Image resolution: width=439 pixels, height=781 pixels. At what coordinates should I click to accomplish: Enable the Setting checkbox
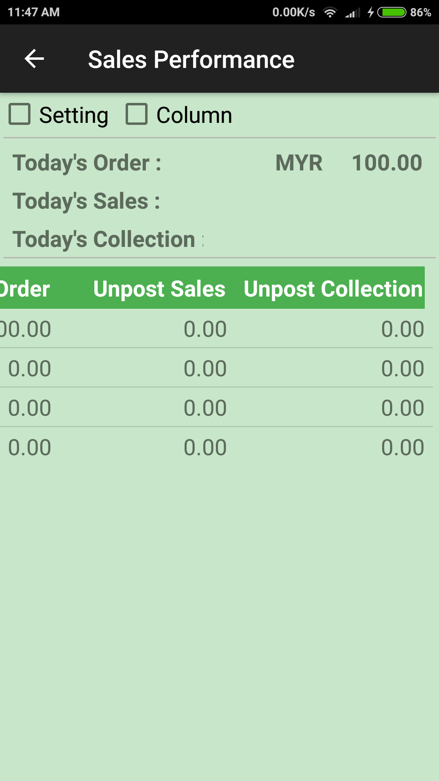20,114
